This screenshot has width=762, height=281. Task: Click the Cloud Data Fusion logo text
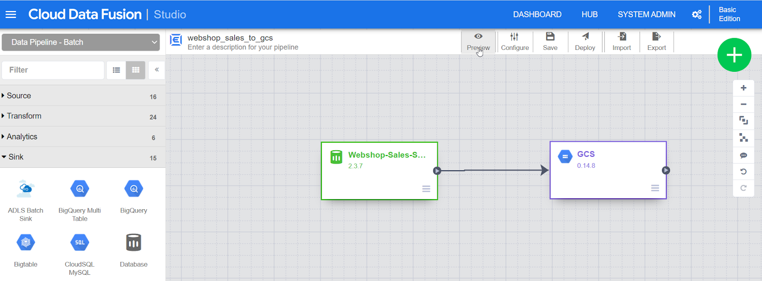(x=85, y=15)
